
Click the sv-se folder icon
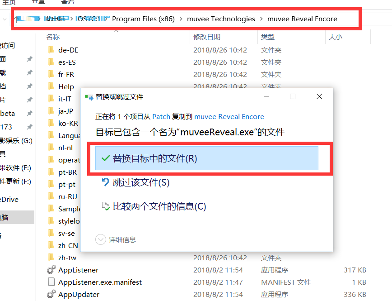coord(51,233)
